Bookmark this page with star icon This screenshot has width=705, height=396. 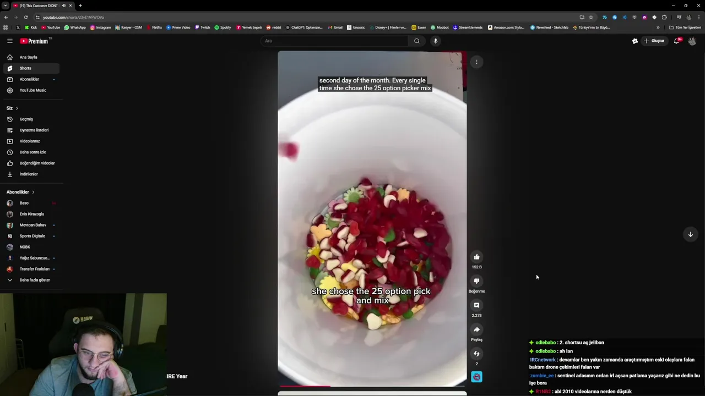click(591, 17)
